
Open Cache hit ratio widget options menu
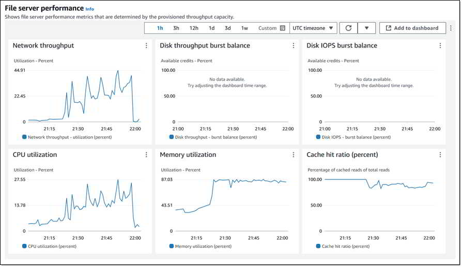pos(440,155)
